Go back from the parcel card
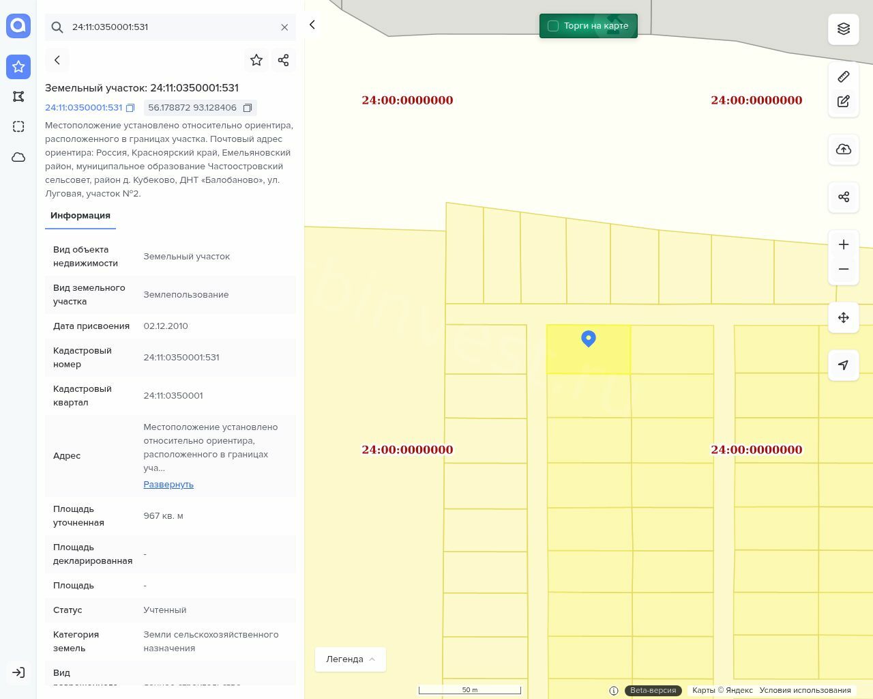This screenshot has width=873, height=699. click(57, 60)
